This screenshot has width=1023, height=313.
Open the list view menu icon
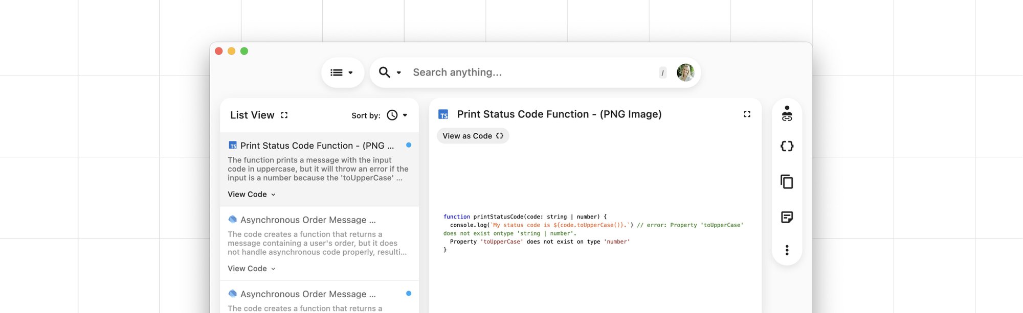point(336,73)
